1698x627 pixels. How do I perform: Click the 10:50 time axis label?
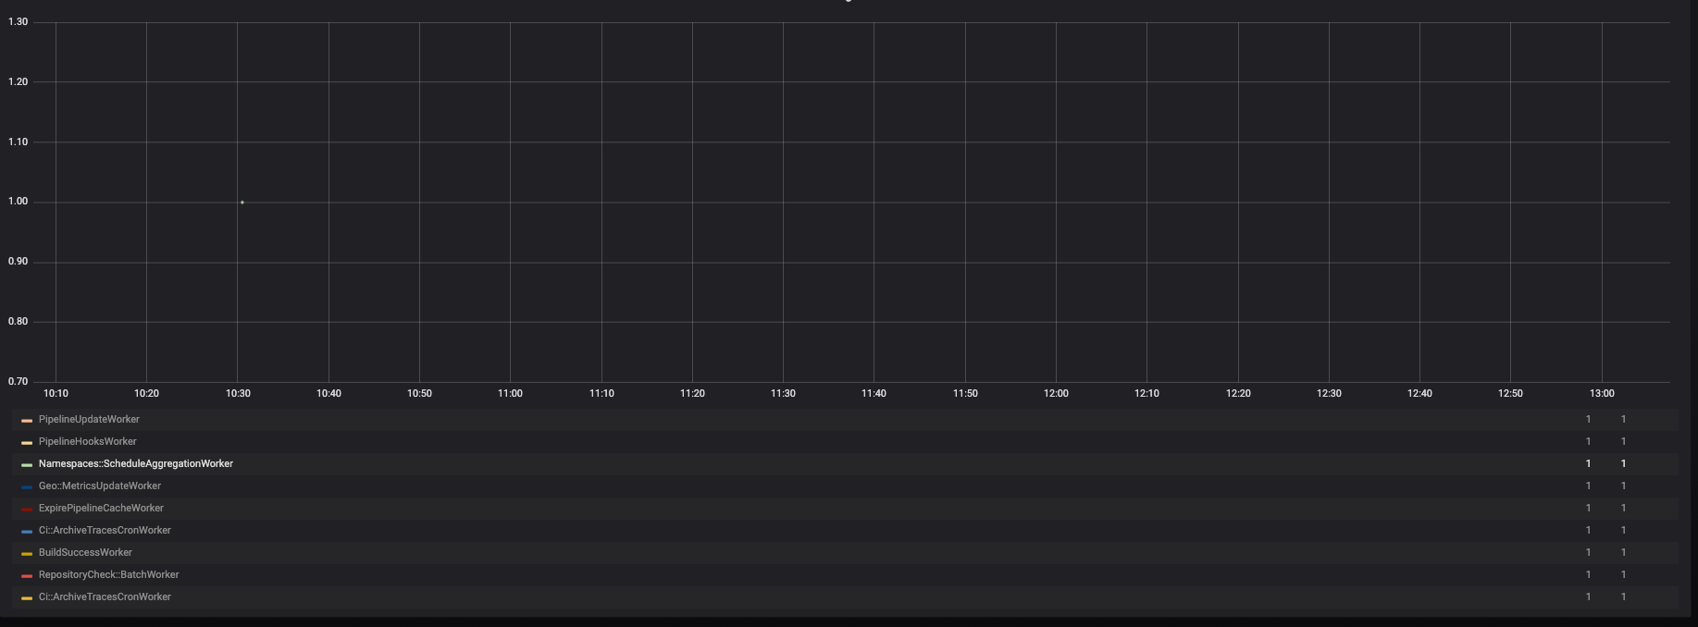click(x=419, y=394)
